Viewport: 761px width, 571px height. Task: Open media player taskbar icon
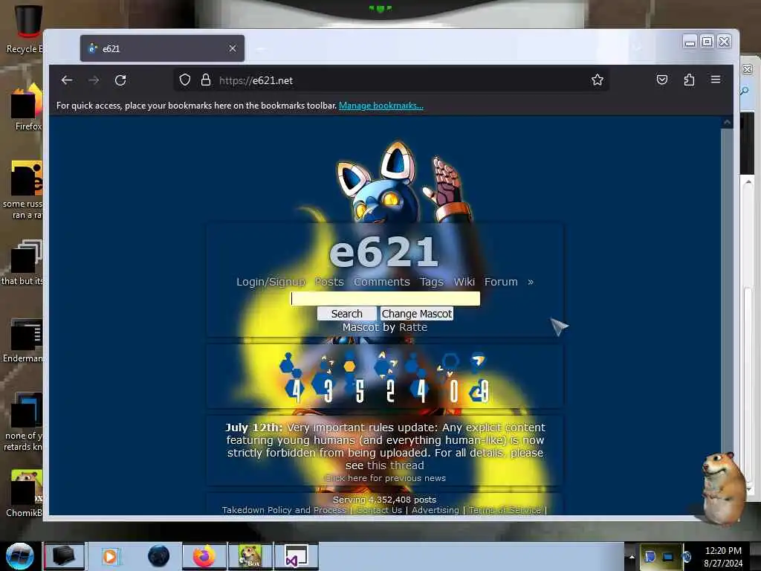click(111, 556)
